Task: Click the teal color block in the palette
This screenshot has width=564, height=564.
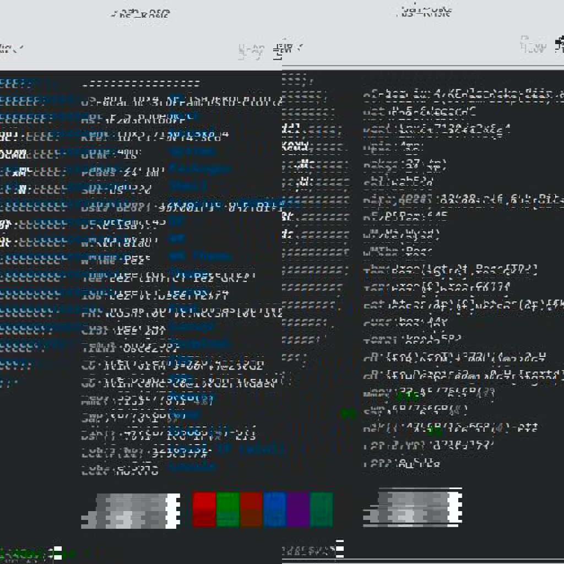Action: 321,509
